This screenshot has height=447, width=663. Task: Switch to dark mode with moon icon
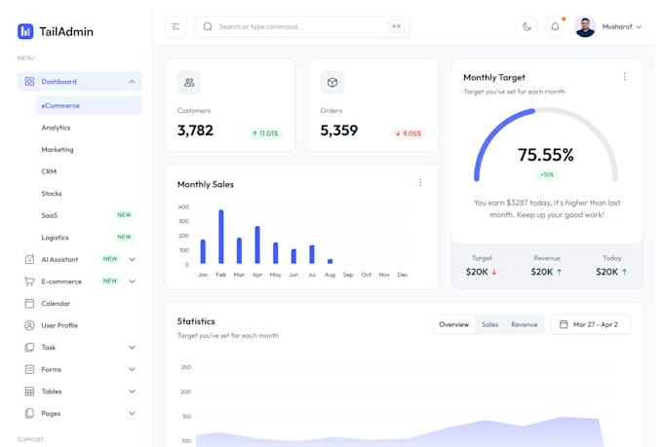click(x=526, y=26)
